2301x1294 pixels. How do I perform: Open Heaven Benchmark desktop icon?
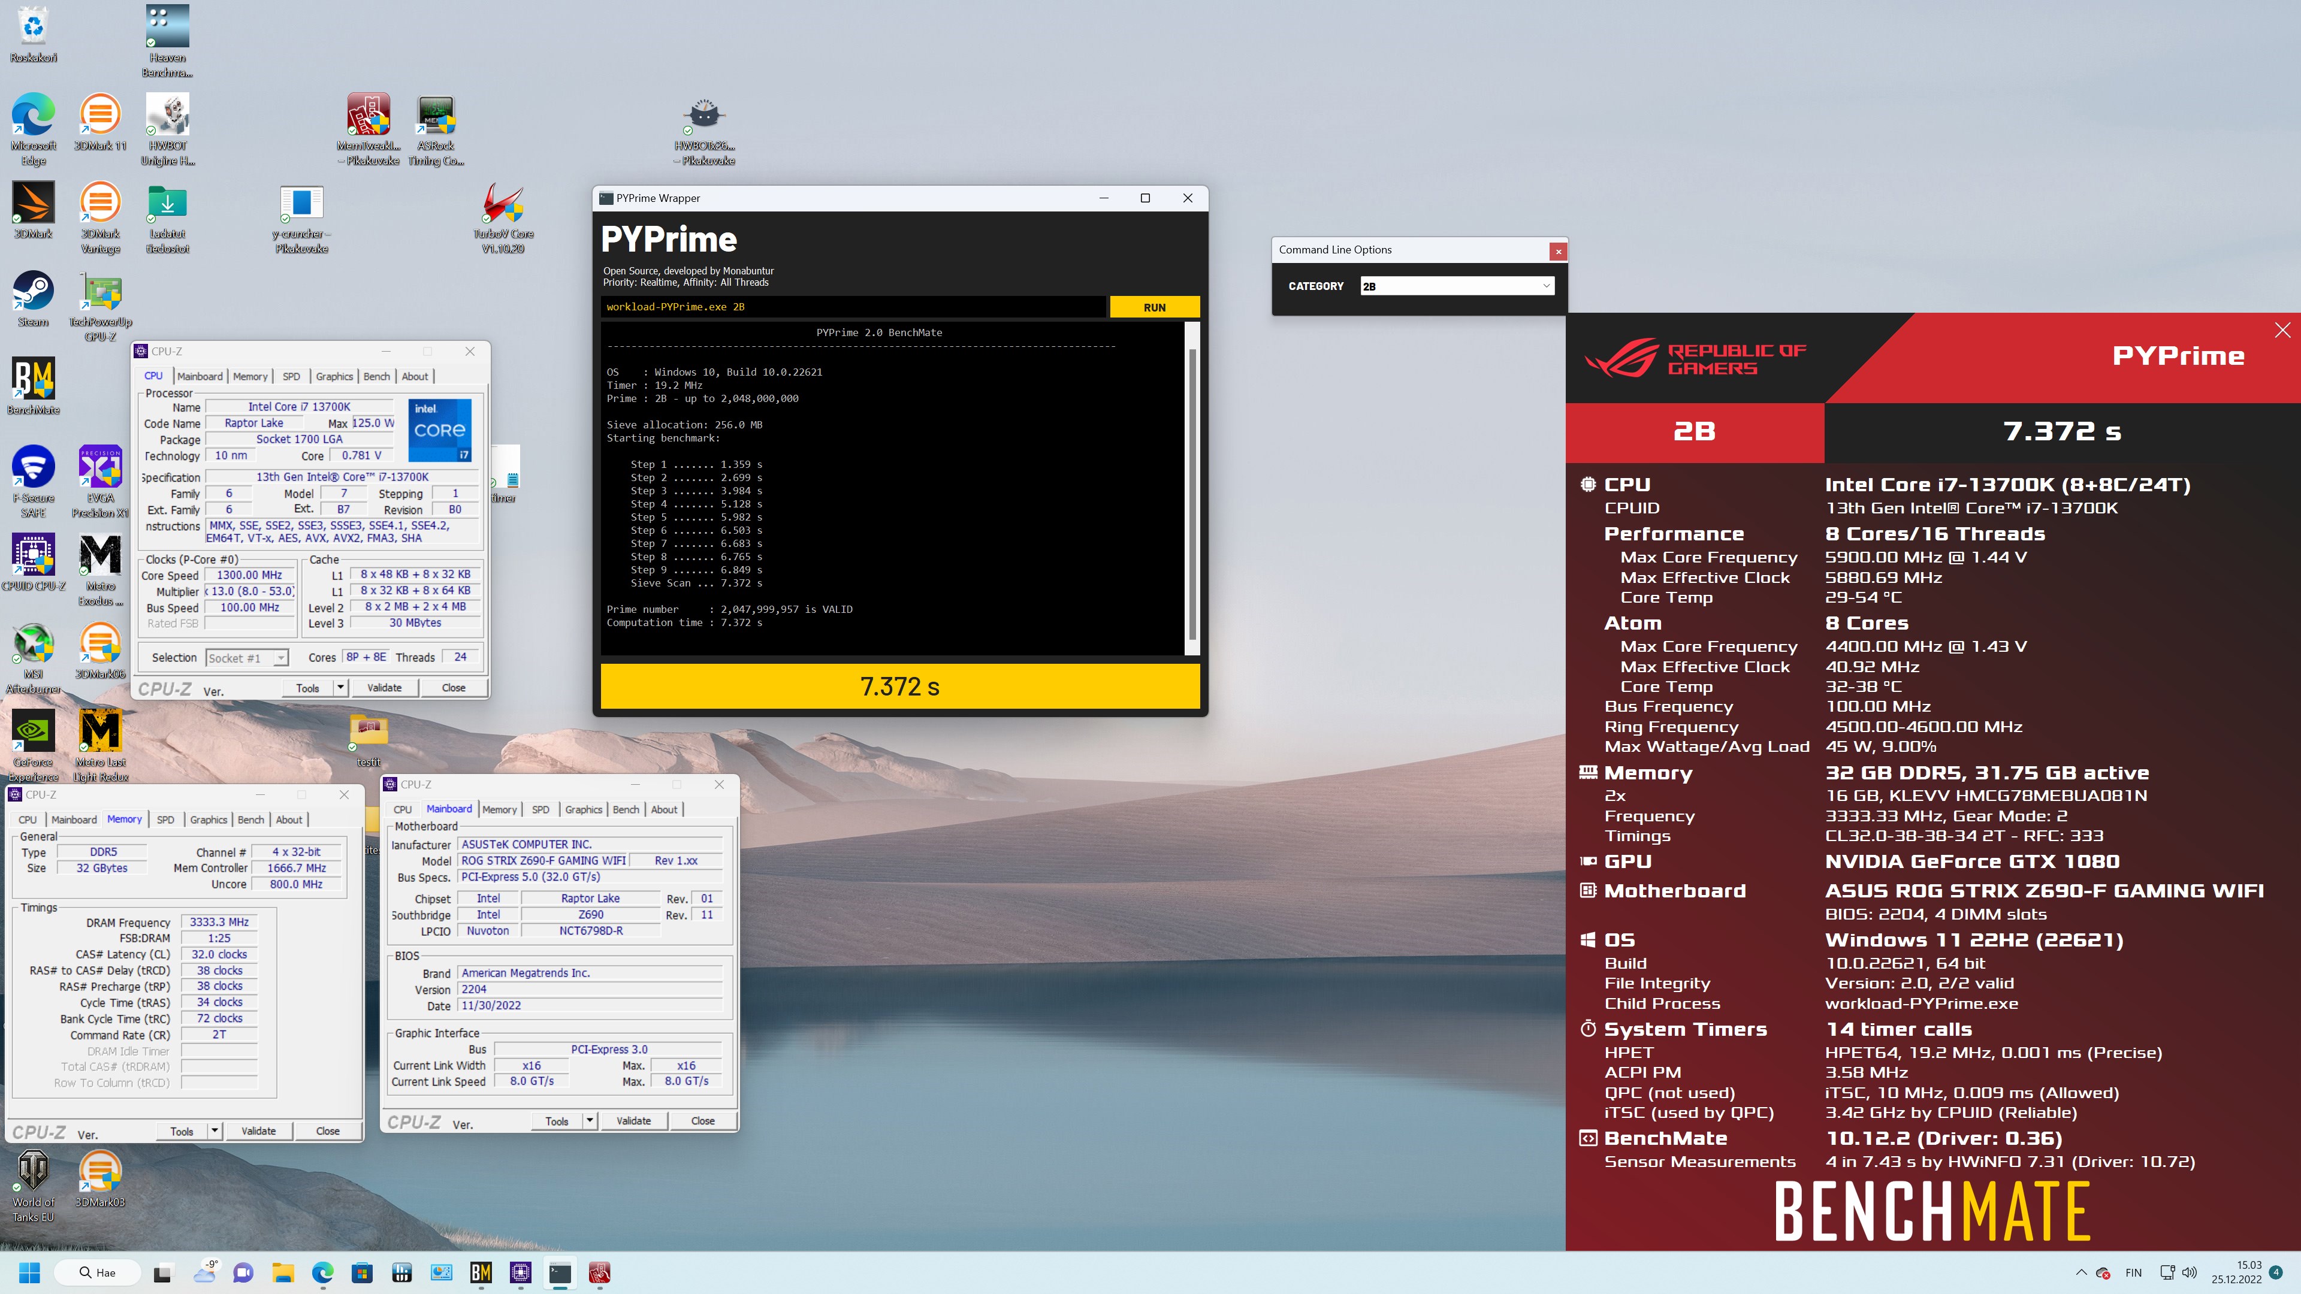tap(167, 40)
